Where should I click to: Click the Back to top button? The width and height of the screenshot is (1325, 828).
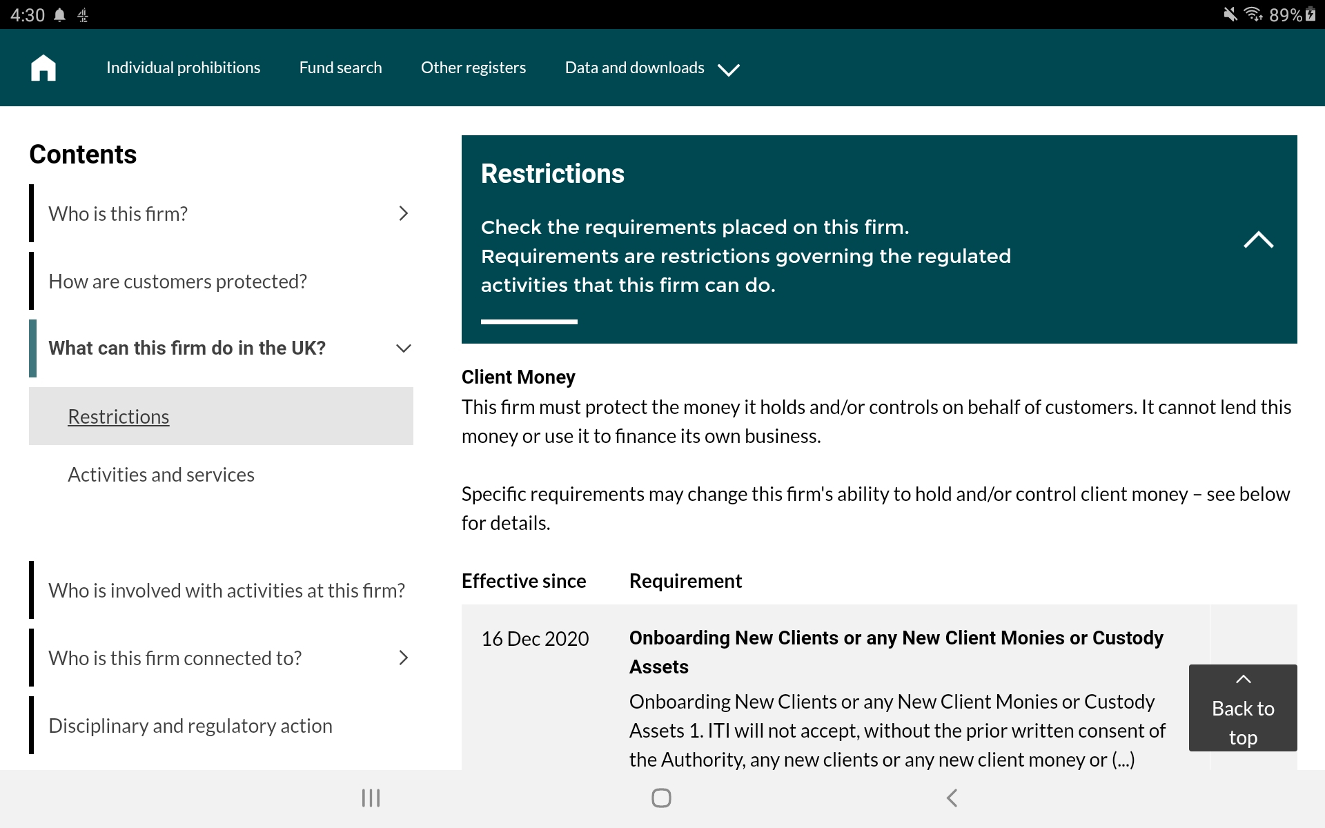1243,708
